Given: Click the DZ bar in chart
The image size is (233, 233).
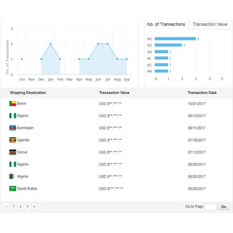Looking at the screenshot, I should pyautogui.click(x=168, y=45).
